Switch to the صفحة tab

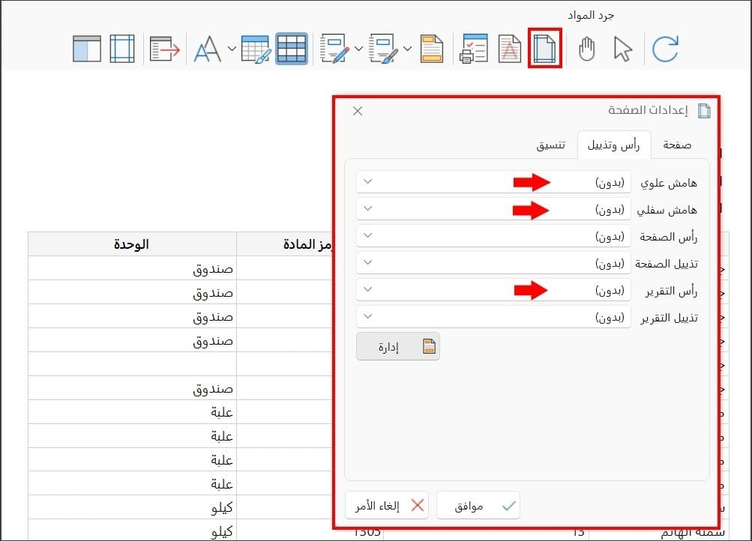(677, 145)
